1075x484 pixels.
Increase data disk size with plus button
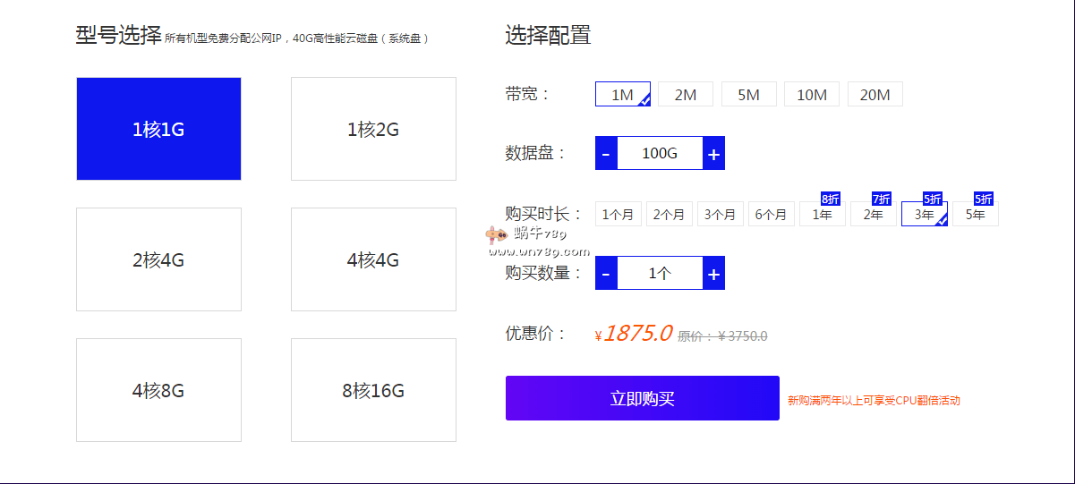pos(713,153)
